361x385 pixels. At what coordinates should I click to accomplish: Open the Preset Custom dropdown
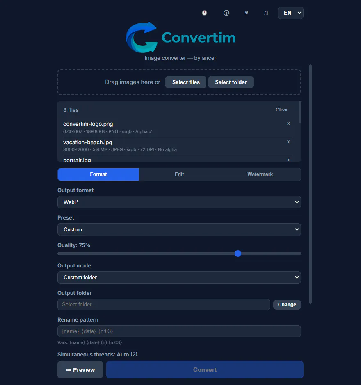click(x=179, y=230)
